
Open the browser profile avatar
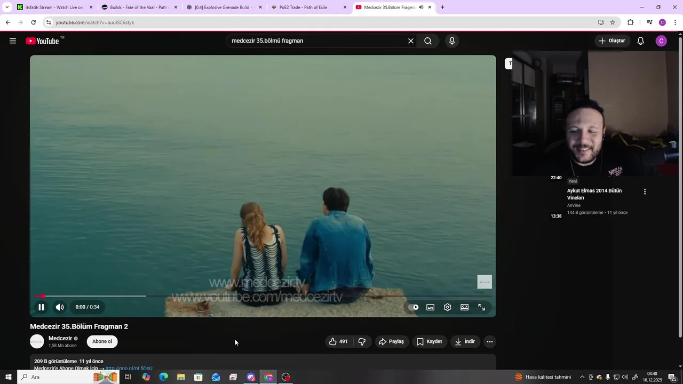(662, 22)
